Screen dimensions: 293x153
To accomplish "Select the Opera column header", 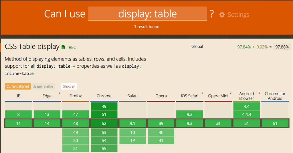I will click(161, 96).
